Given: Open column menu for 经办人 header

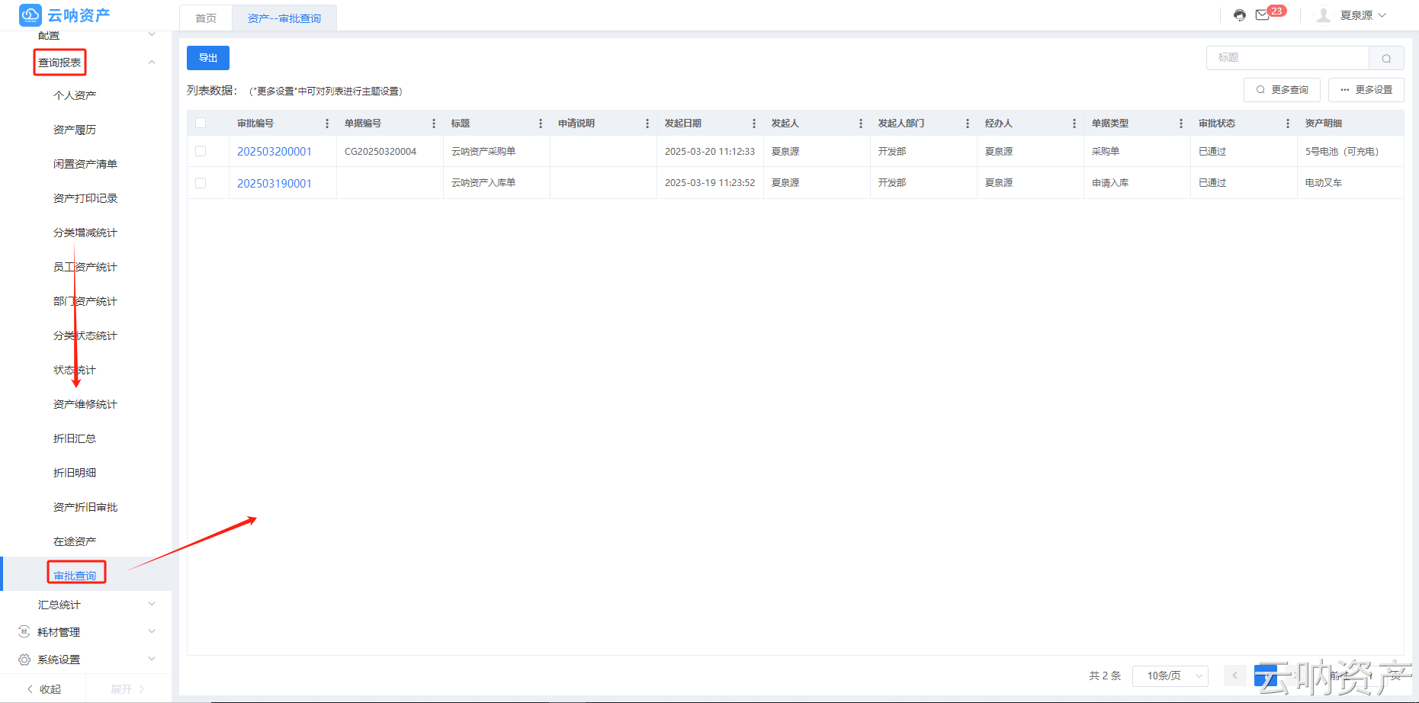Looking at the screenshot, I should pos(1074,124).
